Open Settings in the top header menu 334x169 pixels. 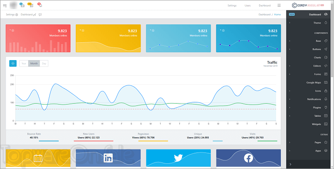click(232, 6)
